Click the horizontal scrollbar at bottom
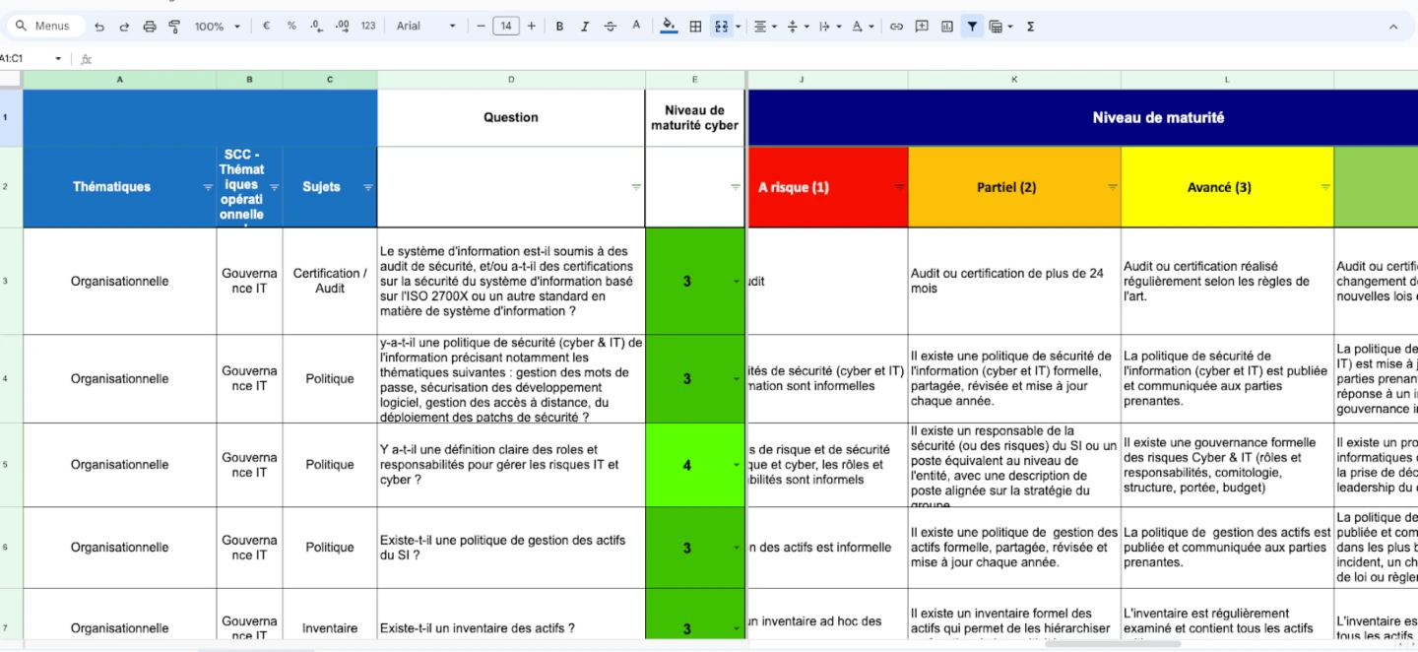The height and width of the screenshot is (652, 1418). point(1113,644)
